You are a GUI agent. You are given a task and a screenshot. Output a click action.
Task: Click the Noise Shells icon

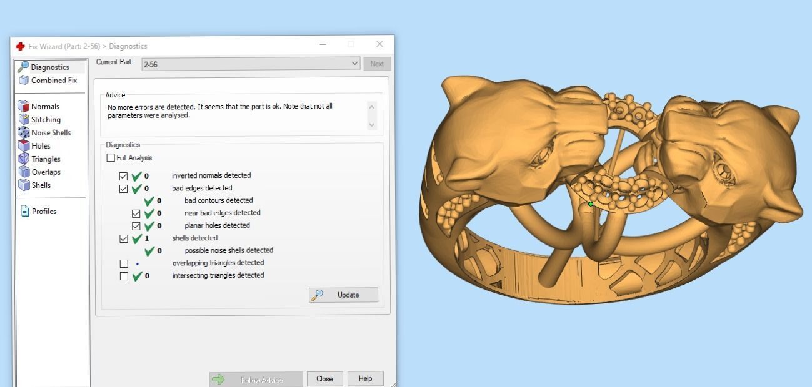tap(24, 132)
